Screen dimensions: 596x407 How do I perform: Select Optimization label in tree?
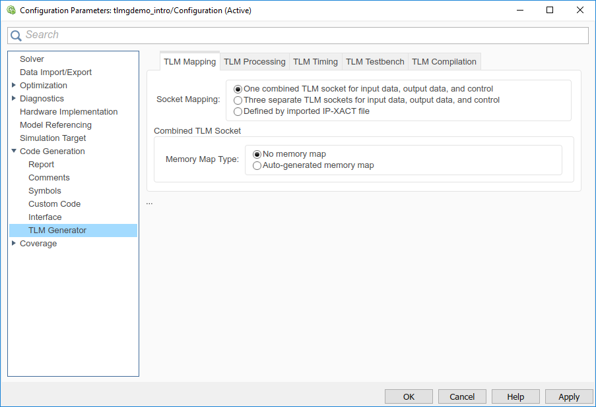pyautogui.click(x=44, y=86)
